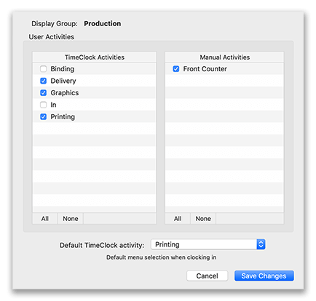Open the Default TimeClock activity dropdown
The image size is (316, 301).
[208, 244]
